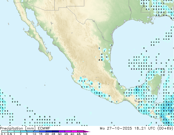The image size is (174, 135).
Task: Click the '50' legend scale label
Action: tap(85, 134)
